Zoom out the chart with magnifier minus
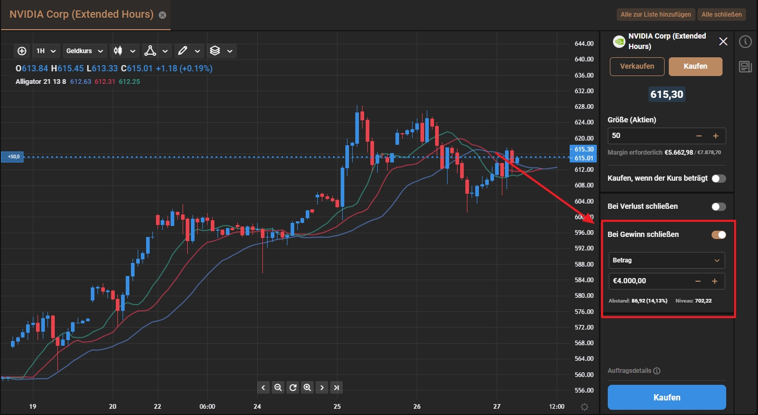Viewport: 758px width, 415px height. coord(278,387)
